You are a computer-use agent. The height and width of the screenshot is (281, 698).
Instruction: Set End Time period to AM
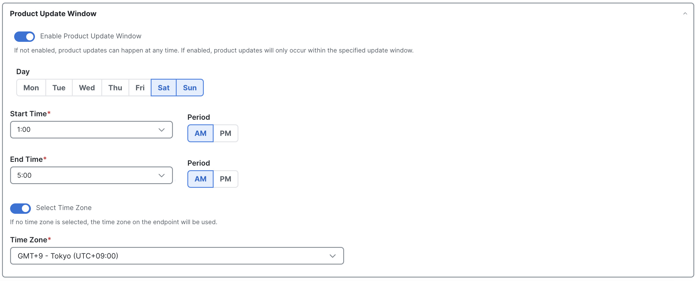tap(201, 179)
